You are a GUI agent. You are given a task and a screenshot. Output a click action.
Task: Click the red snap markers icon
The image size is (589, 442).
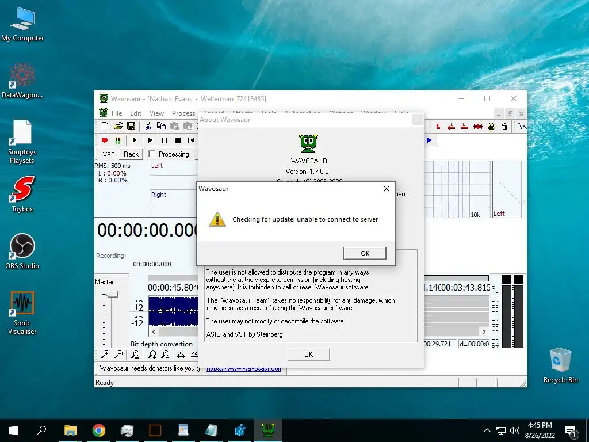click(478, 127)
